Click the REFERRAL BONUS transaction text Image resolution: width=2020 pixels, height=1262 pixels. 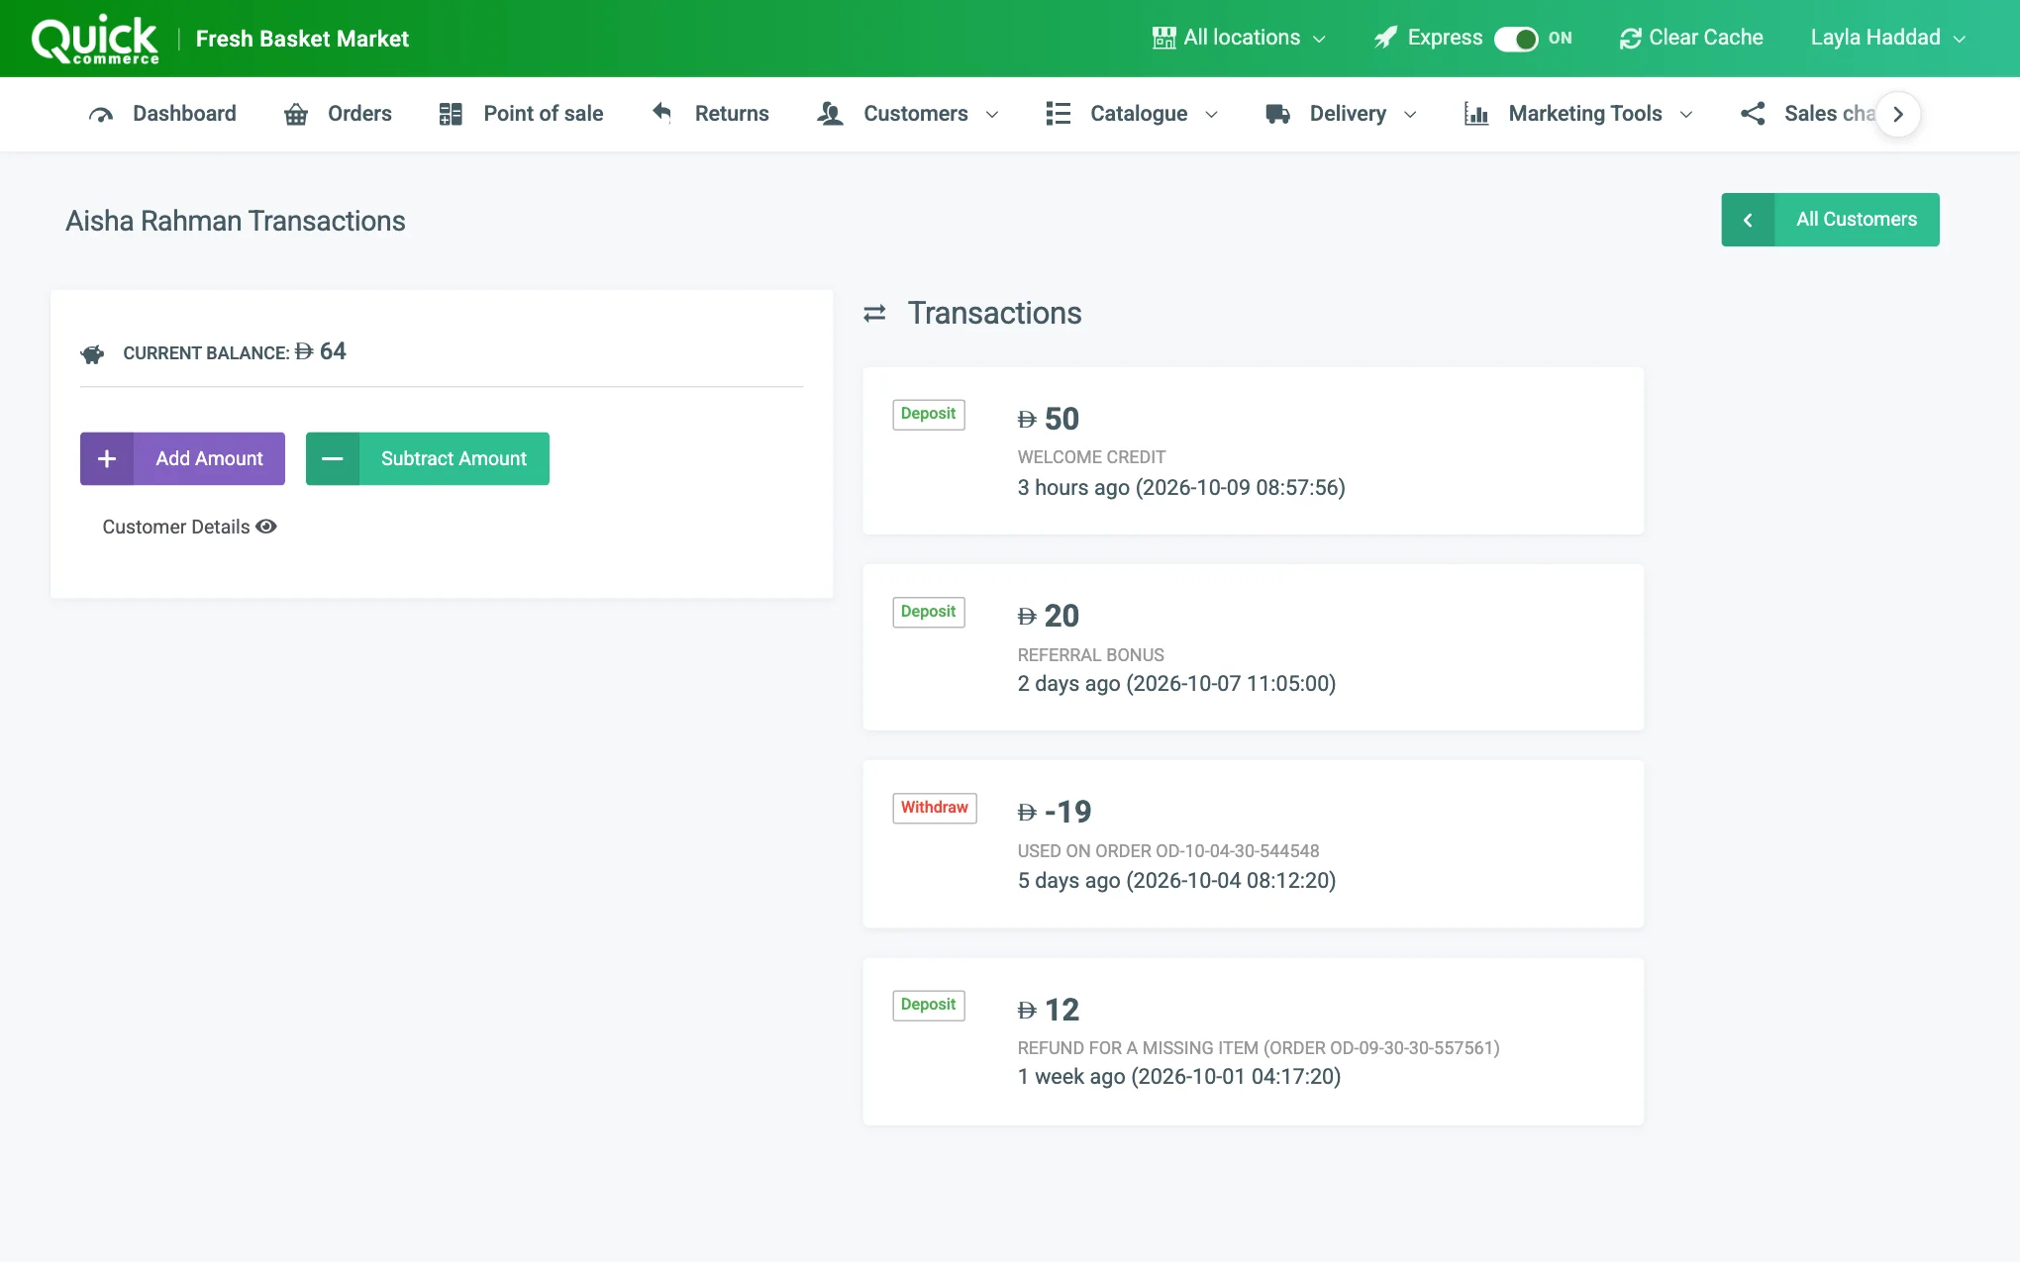pyautogui.click(x=1090, y=655)
